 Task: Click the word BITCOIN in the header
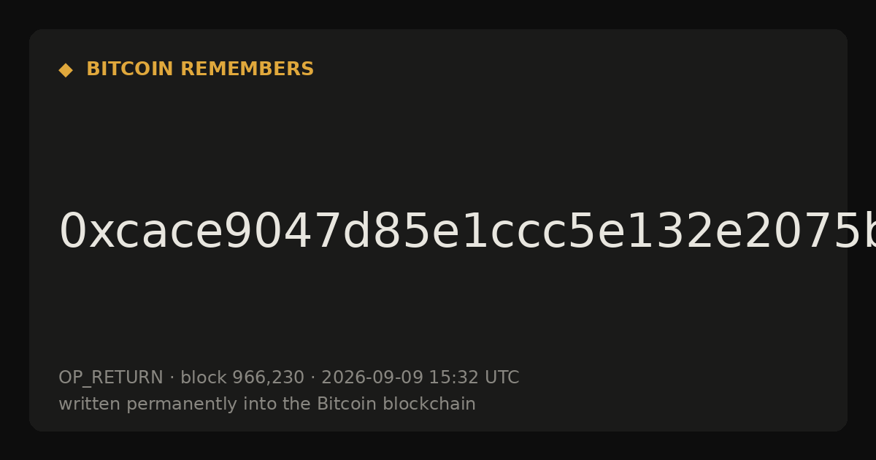click(x=131, y=69)
